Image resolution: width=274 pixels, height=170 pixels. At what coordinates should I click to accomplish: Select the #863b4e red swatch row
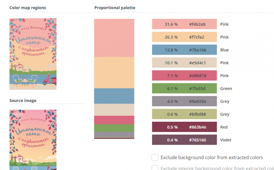pyautogui.click(x=185, y=127)
